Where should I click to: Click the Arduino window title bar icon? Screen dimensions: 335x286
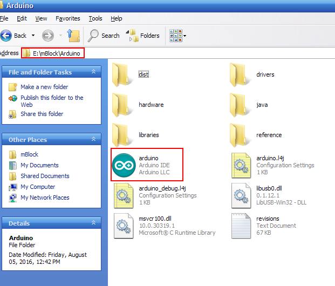(2, 5)
